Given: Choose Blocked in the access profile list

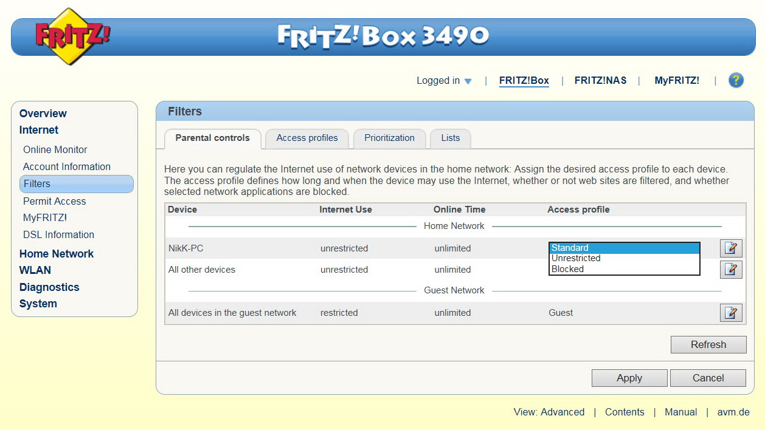Looking at the screenshot, I should 625,269.
